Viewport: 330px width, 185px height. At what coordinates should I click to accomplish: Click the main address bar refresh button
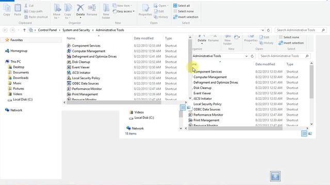click(x=268, y=30)
